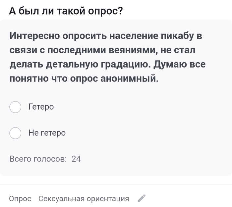Select the Не гетеро radio button
Screen dimensions: 232x207
click(16, 133)
